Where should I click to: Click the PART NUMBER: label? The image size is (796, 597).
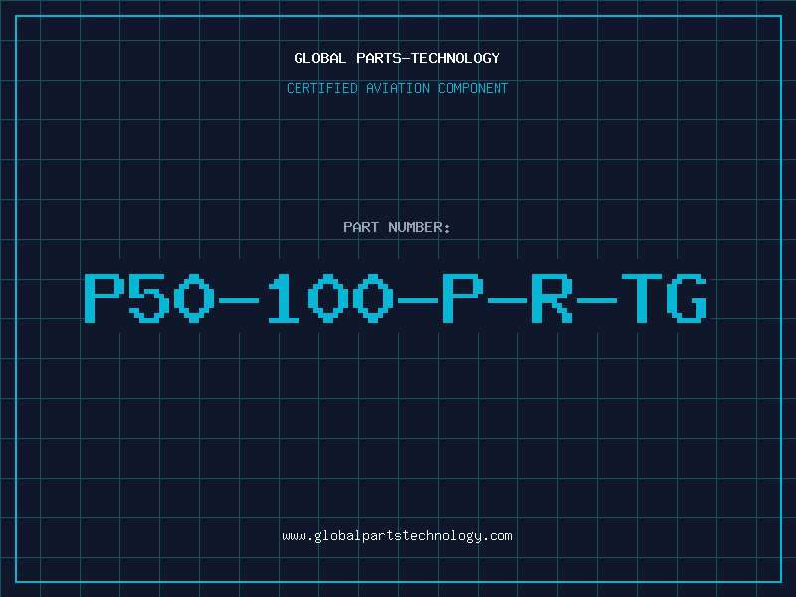(x=397, y=227)
